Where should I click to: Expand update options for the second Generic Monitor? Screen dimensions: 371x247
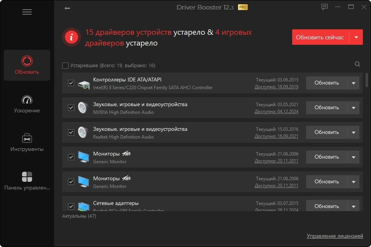click(354, 182)
